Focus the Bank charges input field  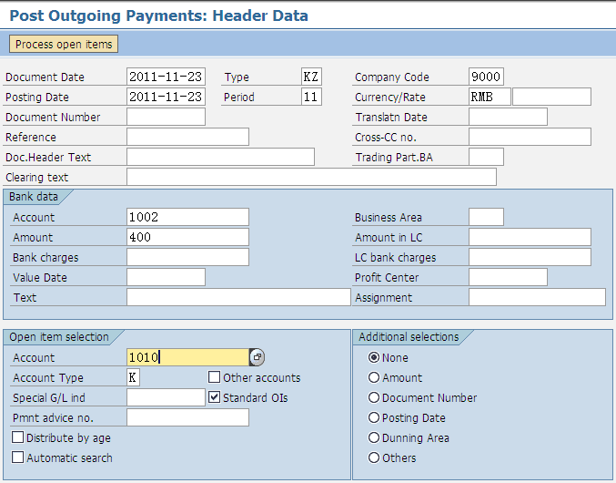point(187,257)
